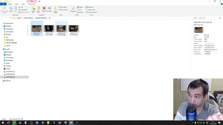Click the Up one level arrow
Viewport: 223px width, 125px height.
11,18
